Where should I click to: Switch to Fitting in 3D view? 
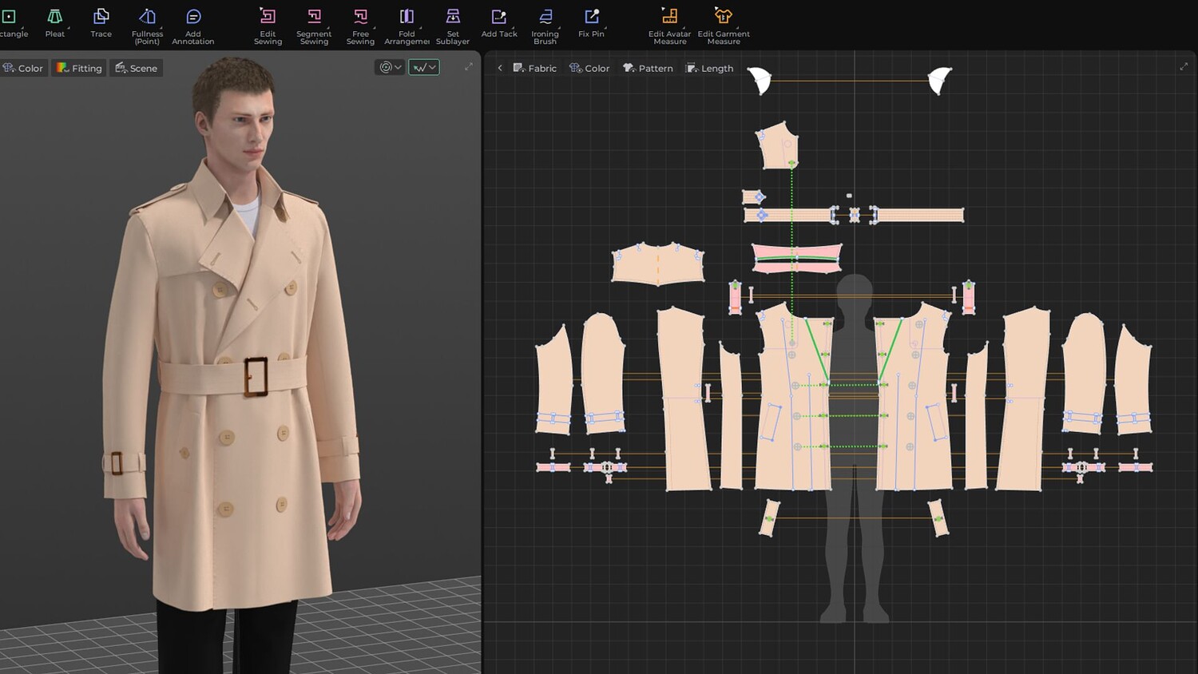[x=79, y=68]
